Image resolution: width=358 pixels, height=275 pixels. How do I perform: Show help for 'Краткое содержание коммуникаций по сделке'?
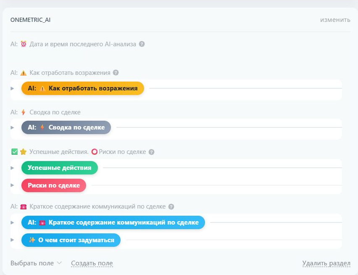171,206
